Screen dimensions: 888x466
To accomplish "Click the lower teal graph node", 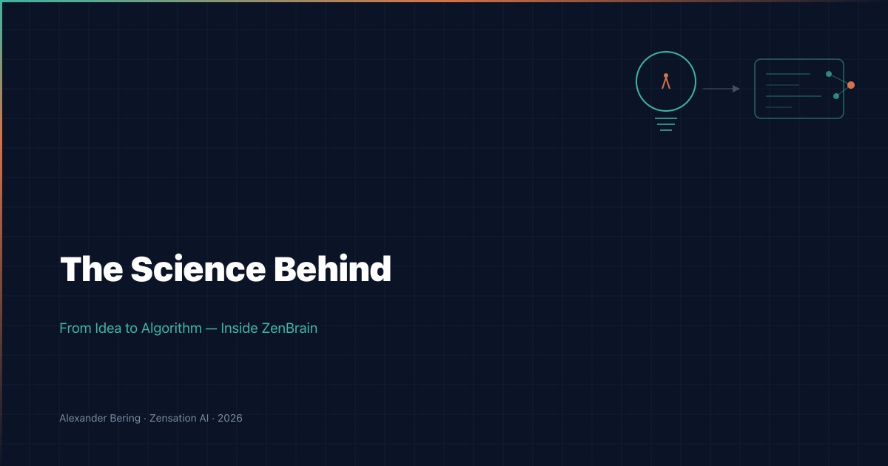I will tap(836, 96).
